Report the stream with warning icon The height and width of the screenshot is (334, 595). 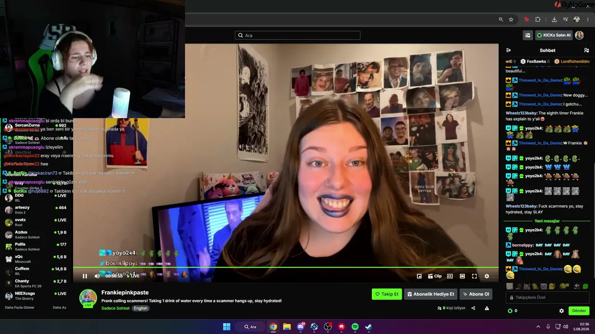tap(487, 308)
